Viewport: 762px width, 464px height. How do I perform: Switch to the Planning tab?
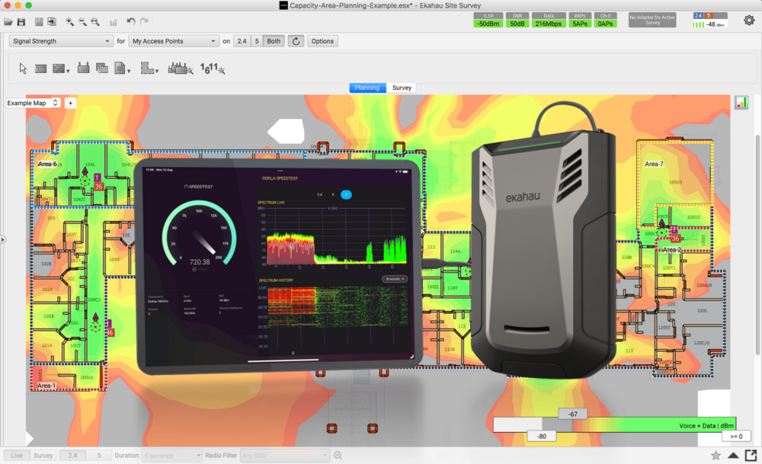367,88
